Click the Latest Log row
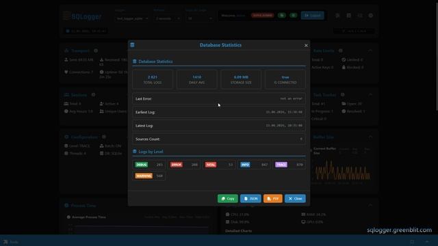Screen dimensions: 438x246 tap(219, 126)
